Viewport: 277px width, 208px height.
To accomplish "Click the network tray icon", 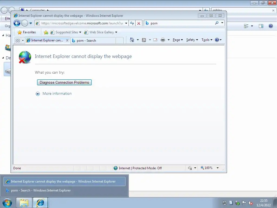I will pyautogui.click(x=225, y=203).
